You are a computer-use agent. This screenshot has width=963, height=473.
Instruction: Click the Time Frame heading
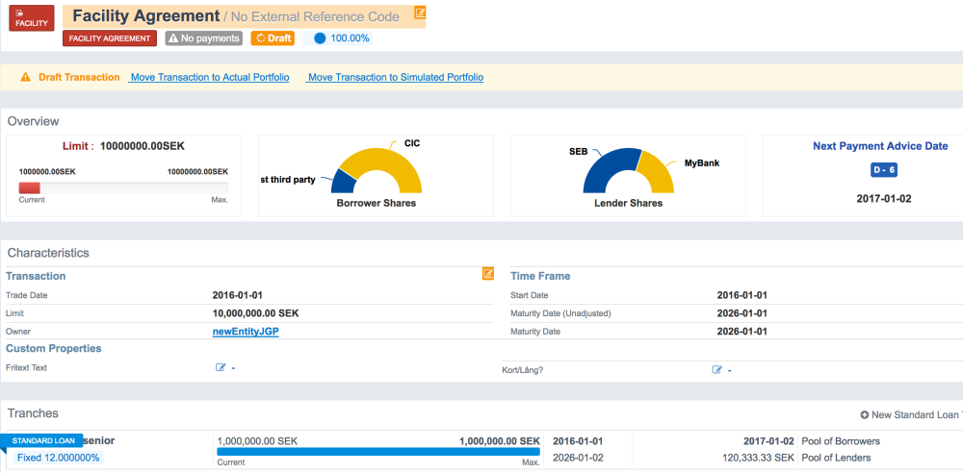tap(540, 276)
